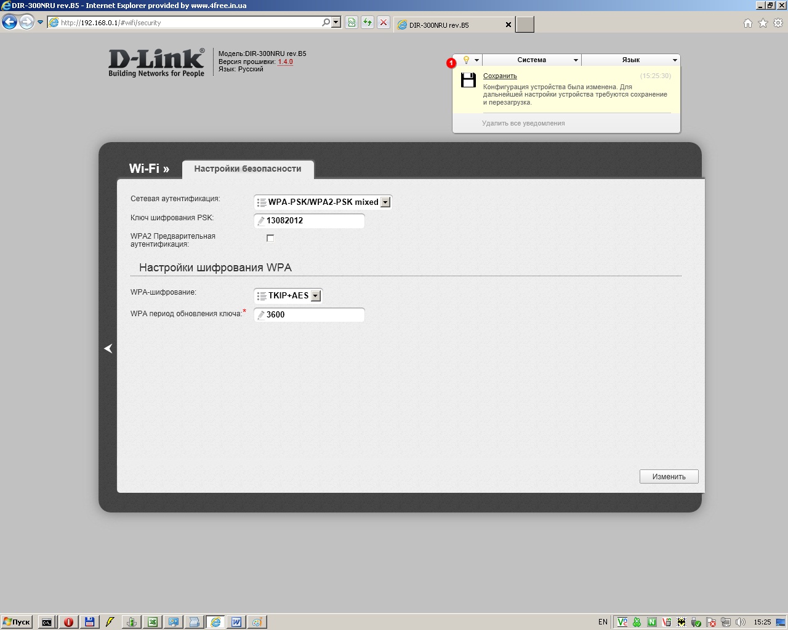Screen dimensions: 788x630
Task: Click the Wi-Fi » breadcrumb
Action: [x=149, y=169]
